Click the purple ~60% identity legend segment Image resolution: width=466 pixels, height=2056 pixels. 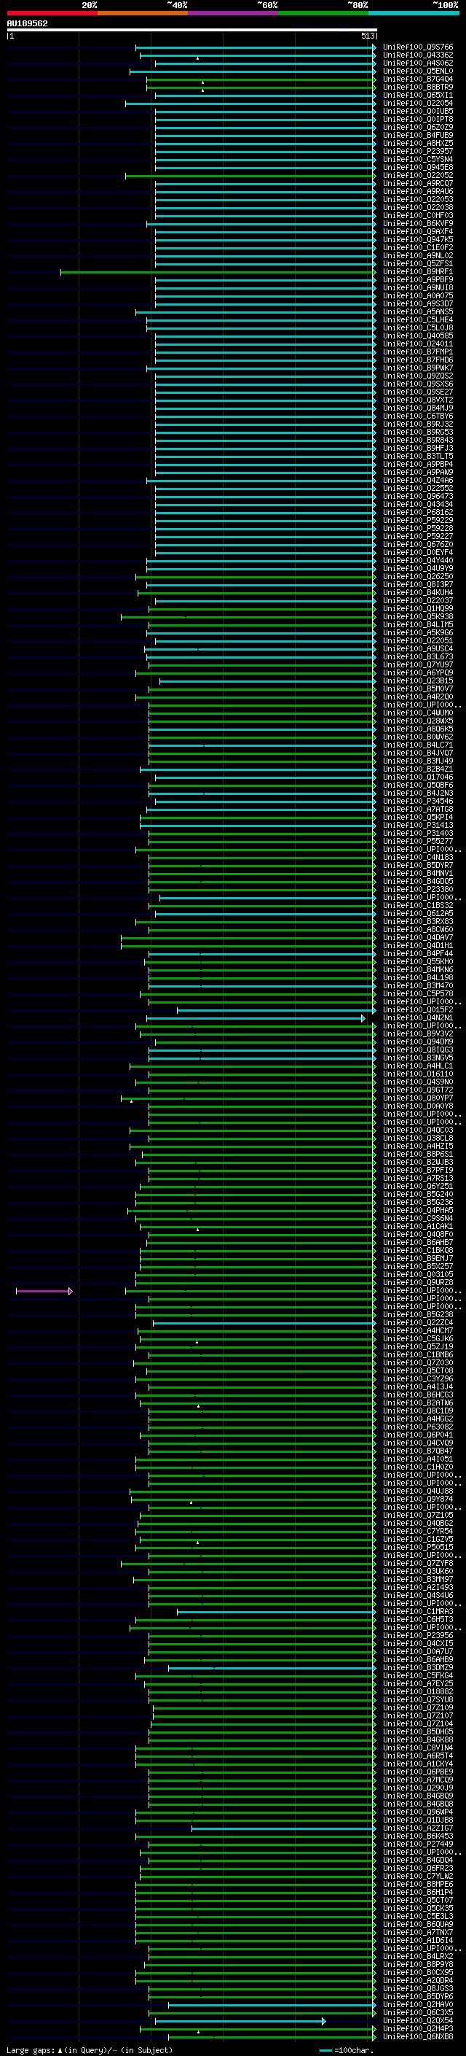point(232,13)
